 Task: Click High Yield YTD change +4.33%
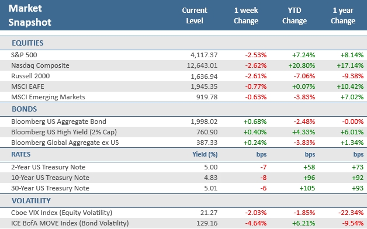click(303, 132)
